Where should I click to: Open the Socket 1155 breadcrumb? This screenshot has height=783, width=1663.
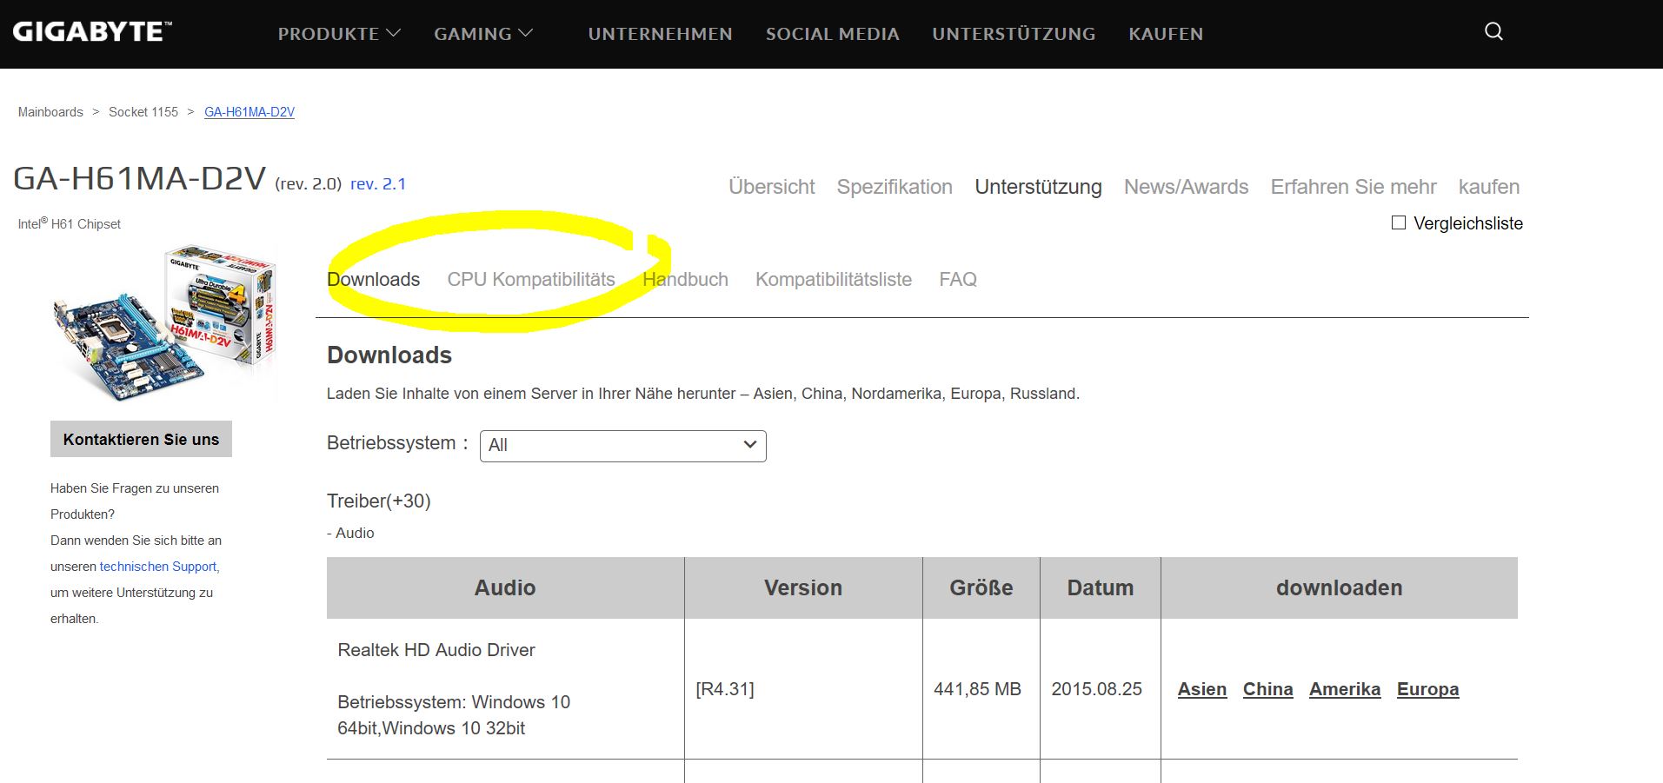point(143,112)
